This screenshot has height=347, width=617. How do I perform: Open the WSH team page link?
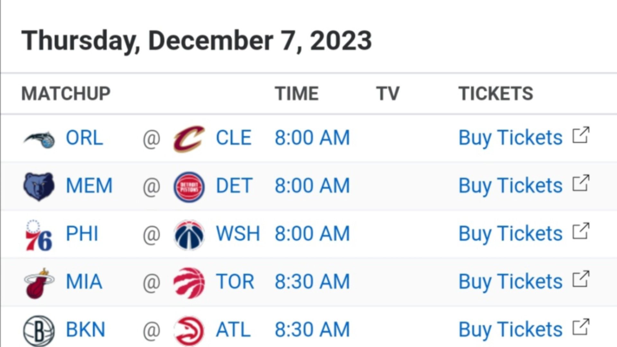click(x=238, y=234)
